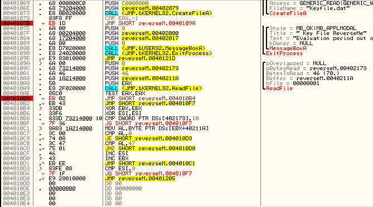The image size is (373, 207).
Task: Select the PUSH EAX instruction
Action: tap(118, 83)
